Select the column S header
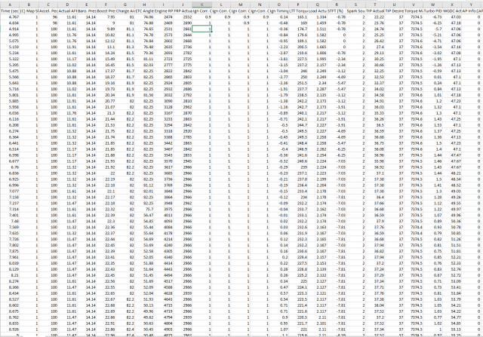This screenshot has width=483, height=337. tap(355, 5)
